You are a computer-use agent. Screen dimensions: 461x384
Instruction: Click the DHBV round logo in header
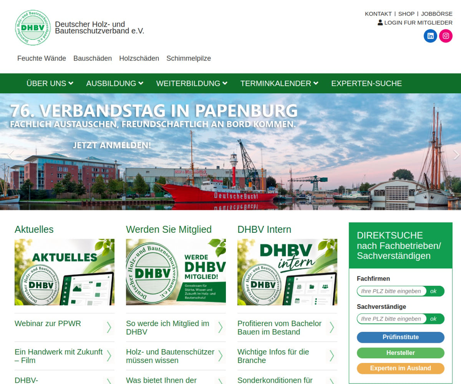33,28
